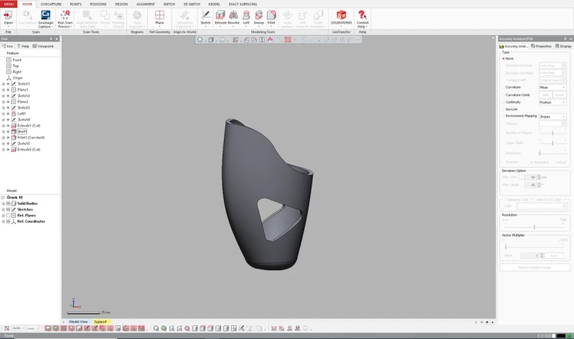Open the Continuity Position dropdown
The height and width of the screenshot is (339, 574).
point(552,102)
